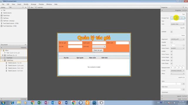This screenshot has width=188, height=105.
Task: Toggle the Visible checkbox
Action: click(172, 51)
